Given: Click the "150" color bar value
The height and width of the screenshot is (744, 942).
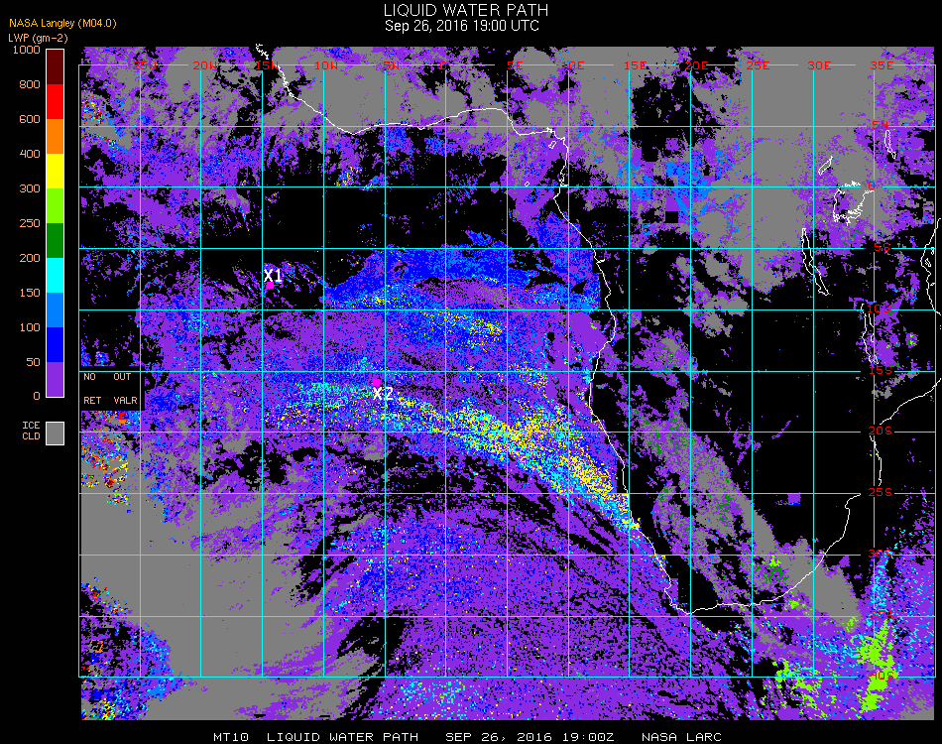Looking at the screenshot, I should [30, 293].
